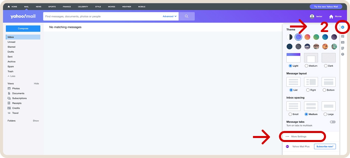Open MAIL in top navigation
Viewport: 350px width, 158px height.
click(x=27, y=7)
